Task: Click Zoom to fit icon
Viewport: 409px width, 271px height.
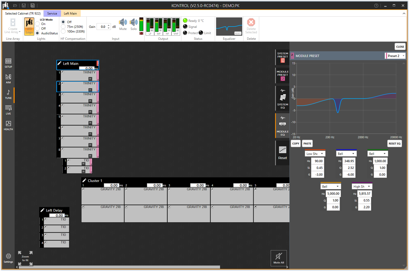Action: 25,258
